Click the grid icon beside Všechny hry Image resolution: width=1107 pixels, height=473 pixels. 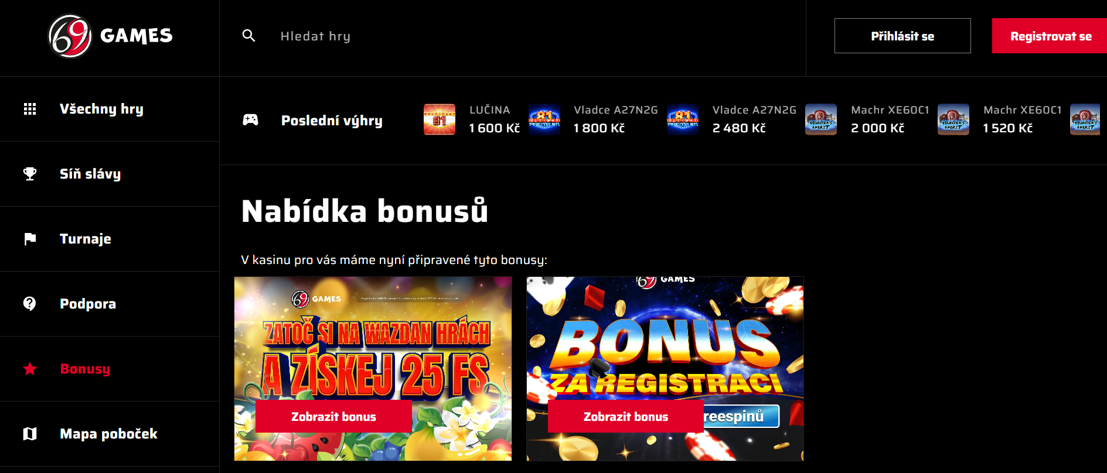click(30, 109)
